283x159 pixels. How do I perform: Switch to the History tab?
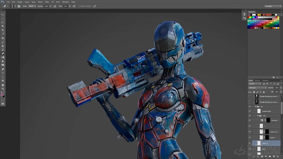(257, 81)
